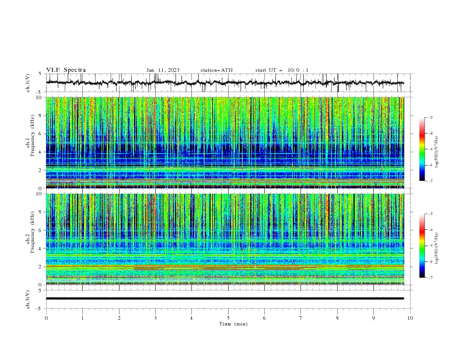
Task: Click the "station=ATH" header label
Action: [216, 70]
